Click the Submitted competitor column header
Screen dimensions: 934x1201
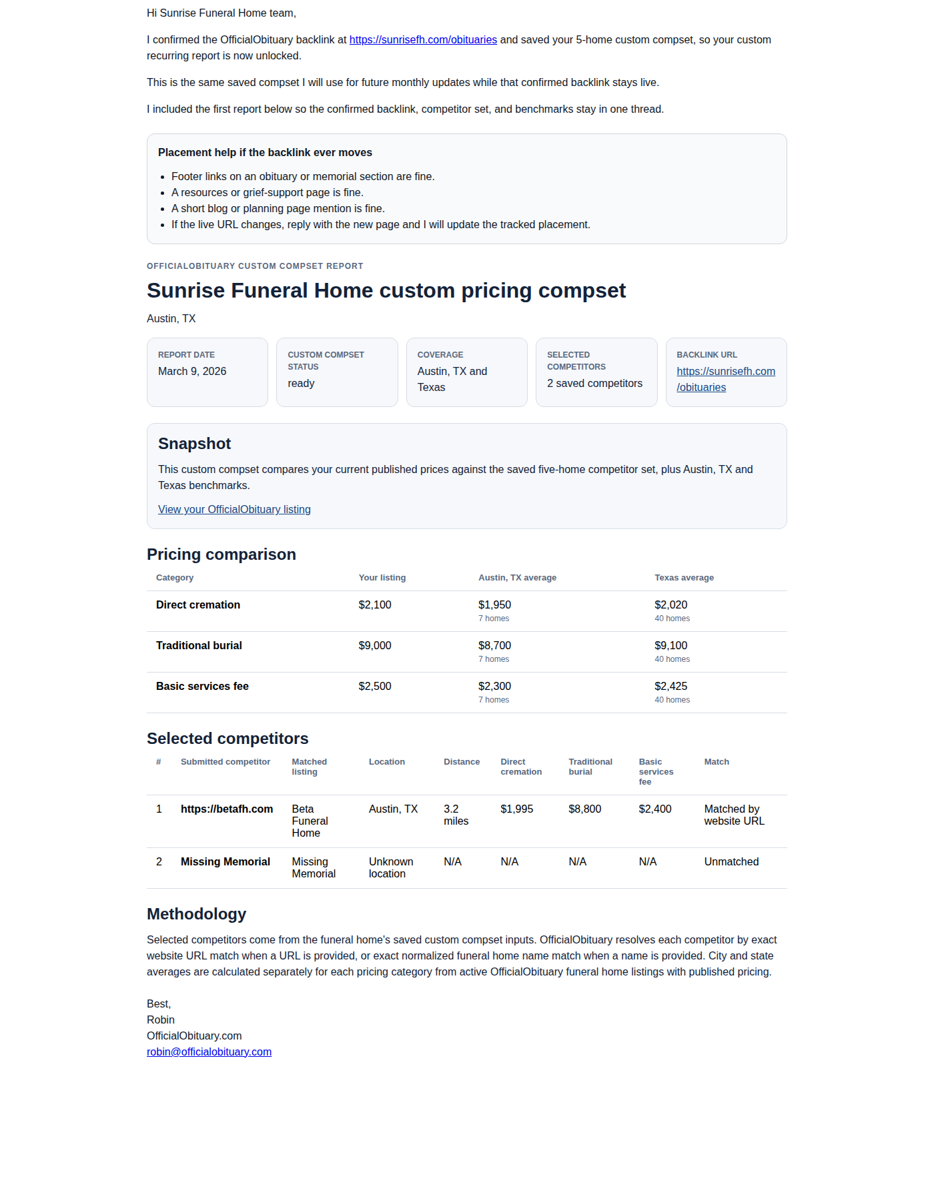225,762
